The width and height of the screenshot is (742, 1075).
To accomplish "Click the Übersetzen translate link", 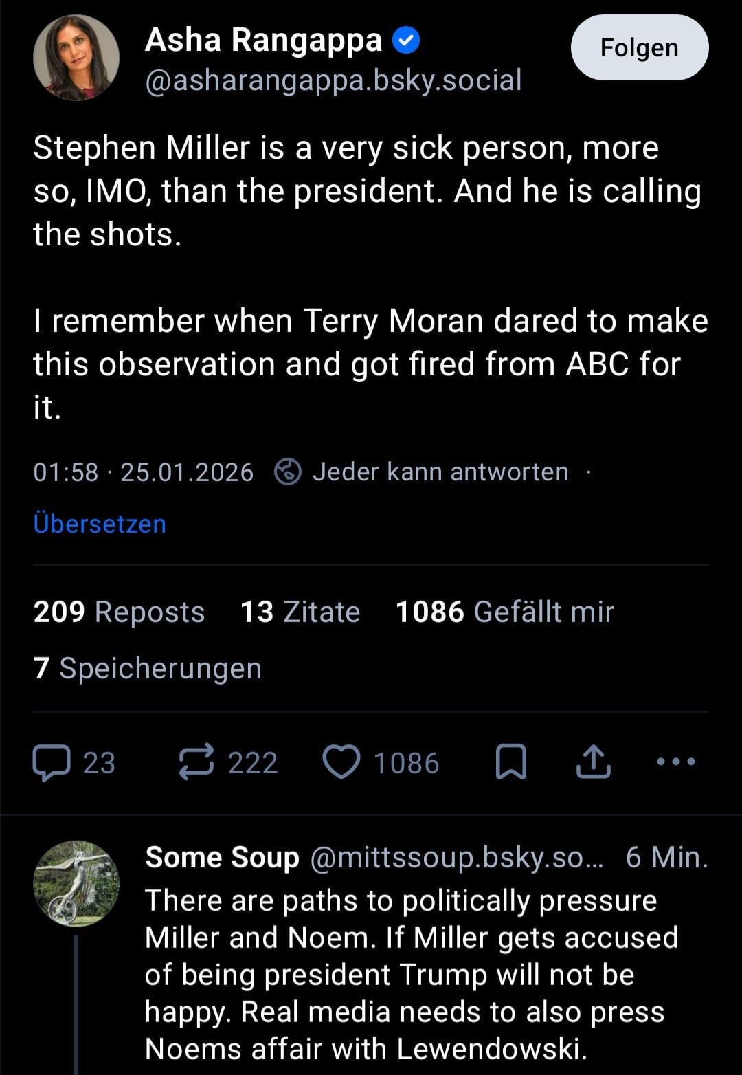I will tap(100, 524).
